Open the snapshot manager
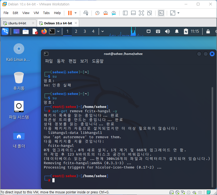Image resolution: width=217 pixels, height=195 pixels. click(114, 13)
